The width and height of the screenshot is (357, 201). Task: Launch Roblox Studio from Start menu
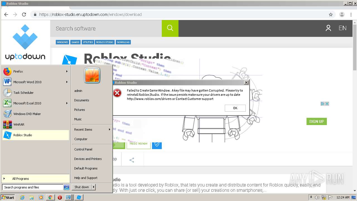(x=36, y=135)
